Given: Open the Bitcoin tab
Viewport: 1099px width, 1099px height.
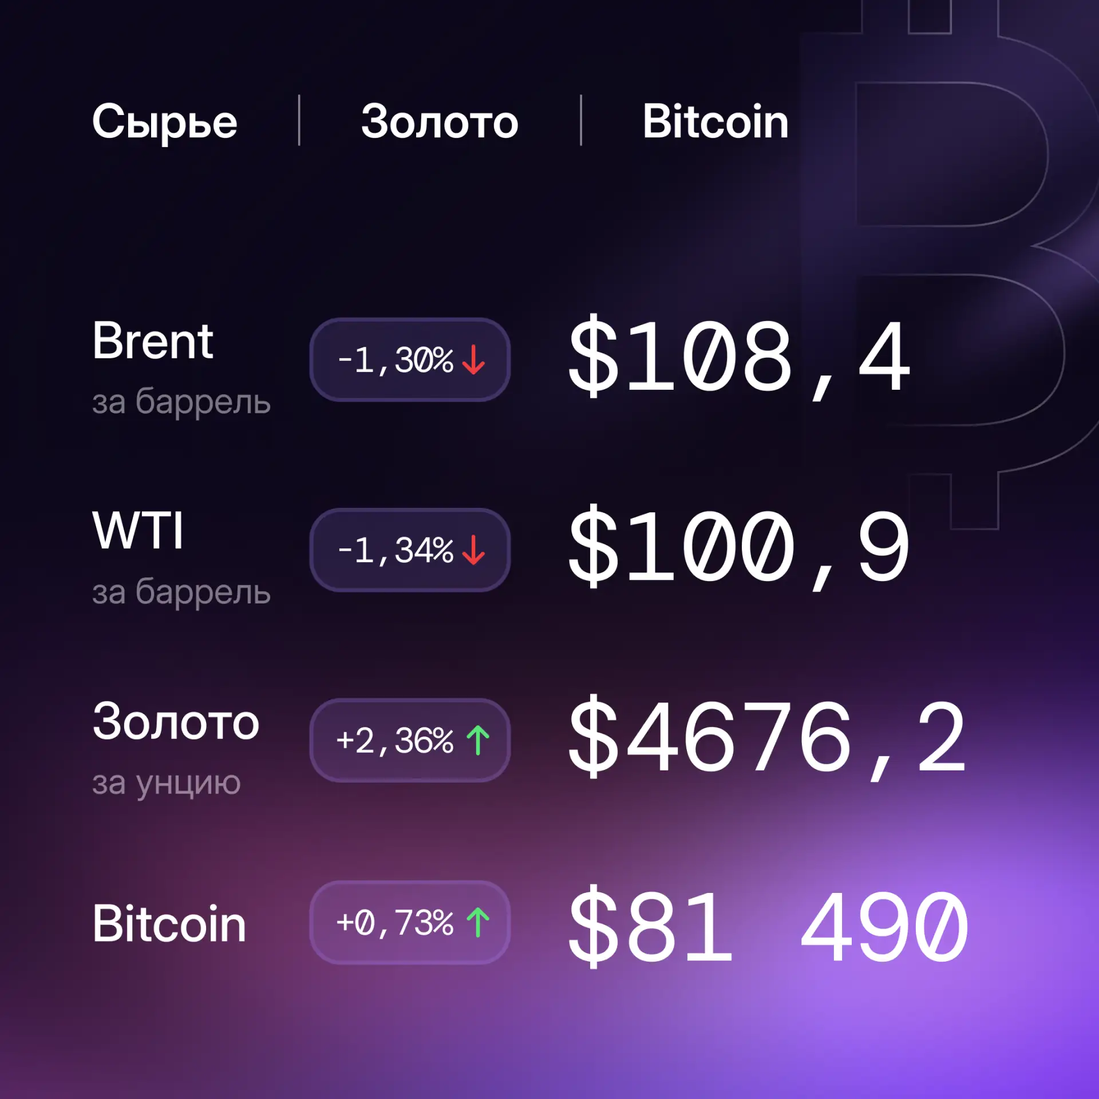Looking at the screenshot, I should coord(715,121).
